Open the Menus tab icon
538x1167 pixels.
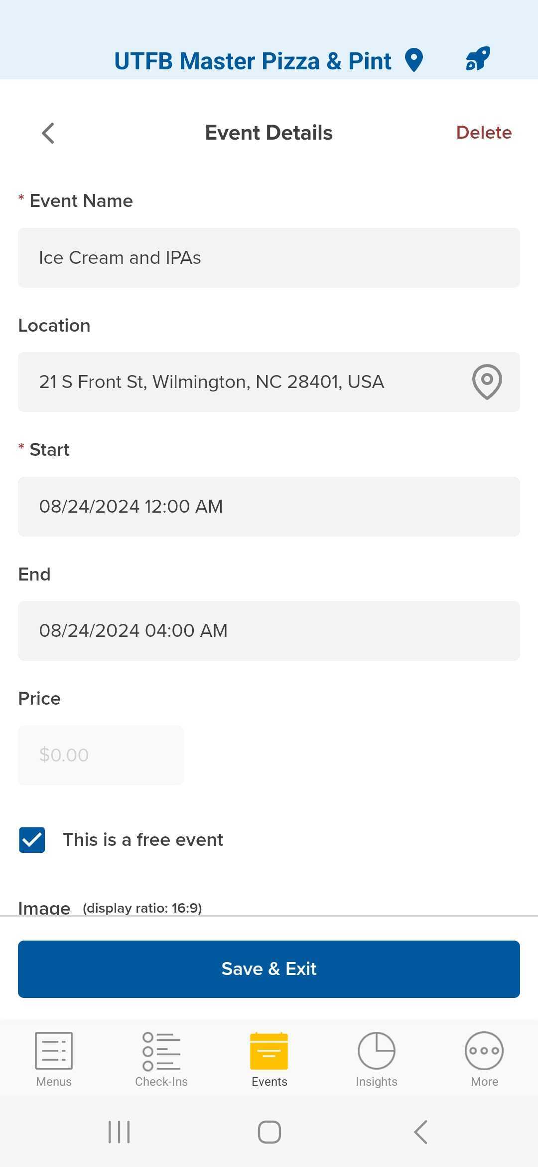54,1050
